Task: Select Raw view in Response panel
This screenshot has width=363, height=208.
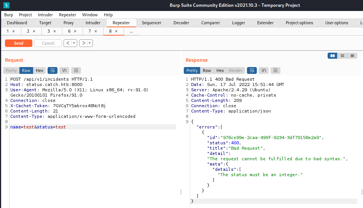Action: pyautogui.click(x=207, y=70)
